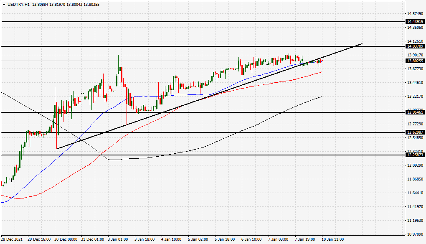Click the 31 Dec 01:00 time label
This screenshot has height=244, width=426.
point(92,239)
